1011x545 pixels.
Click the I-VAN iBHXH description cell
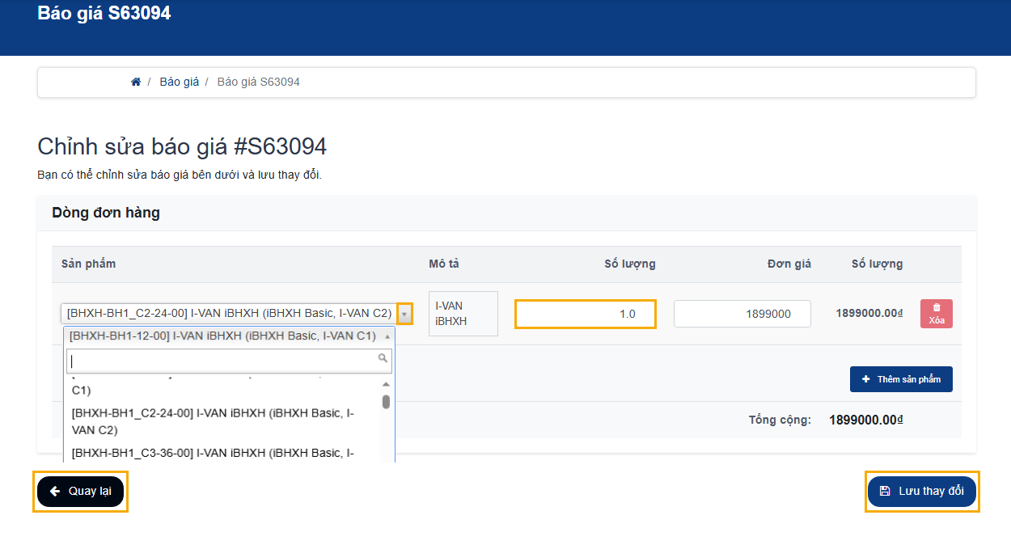463,314
